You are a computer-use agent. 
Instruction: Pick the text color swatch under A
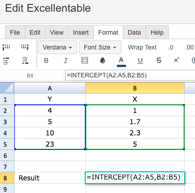click(121, 66)
